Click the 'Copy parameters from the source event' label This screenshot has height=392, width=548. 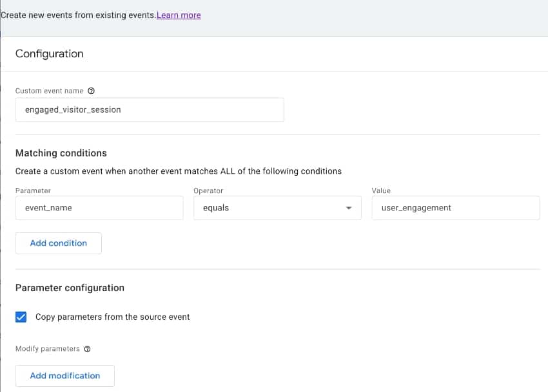pyautogui.click(x=112, y=317)
